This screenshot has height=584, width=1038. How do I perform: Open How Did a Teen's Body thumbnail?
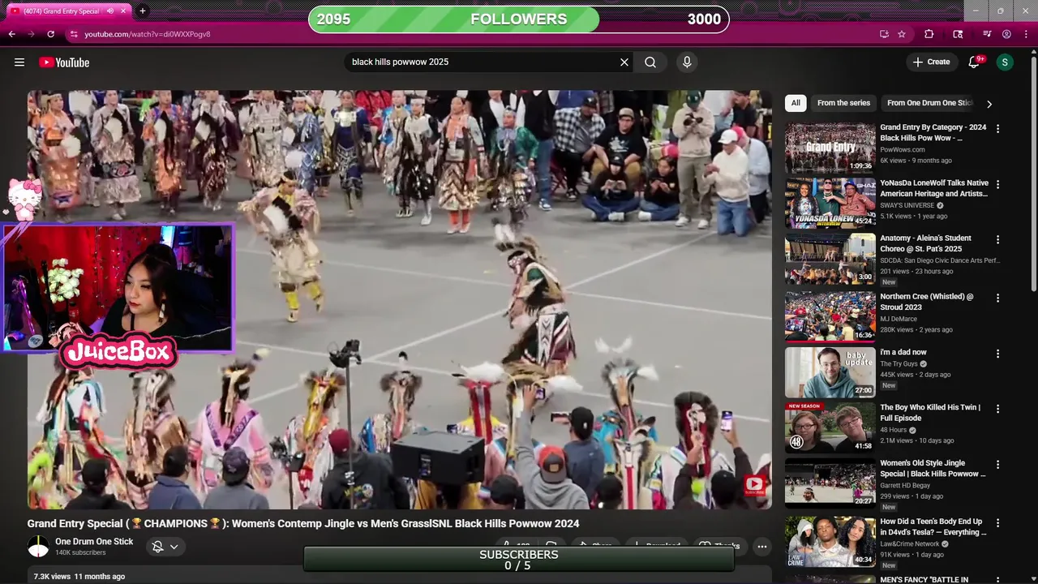click(830, 542)
